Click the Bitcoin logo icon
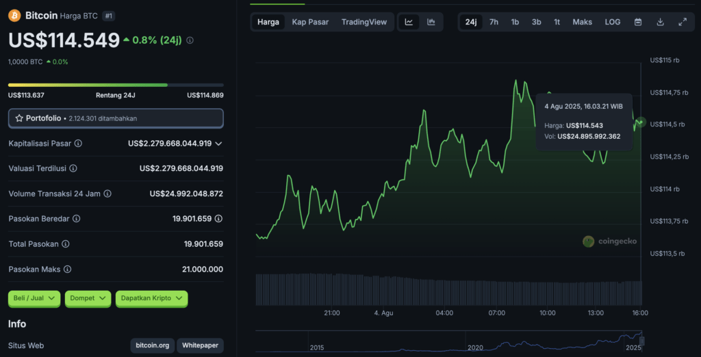Screen dimensions: 701x357 [15, 16]
